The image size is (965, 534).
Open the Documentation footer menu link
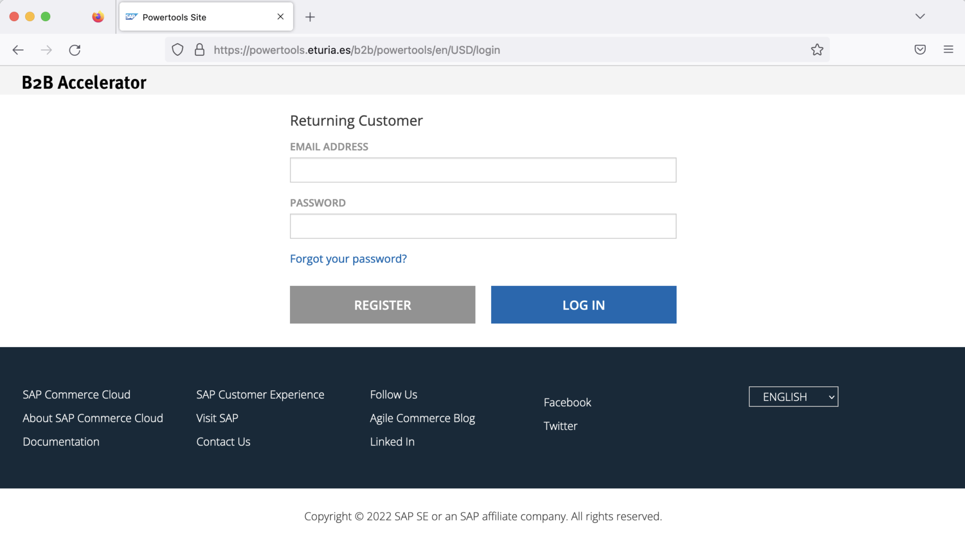point(60,442)
